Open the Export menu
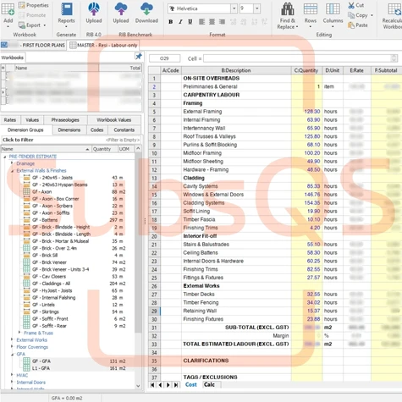The image size is (402, 402). click(32, 25)
